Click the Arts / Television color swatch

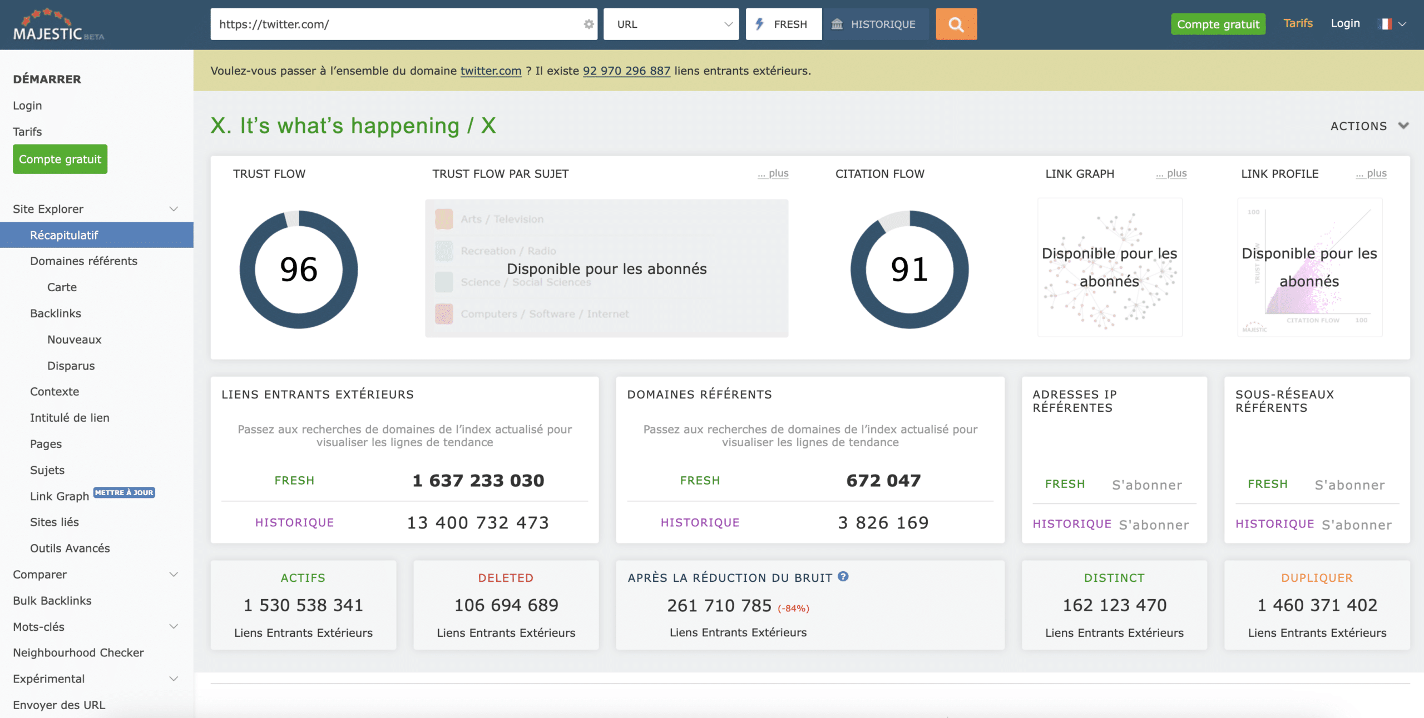tap(444, 219)
